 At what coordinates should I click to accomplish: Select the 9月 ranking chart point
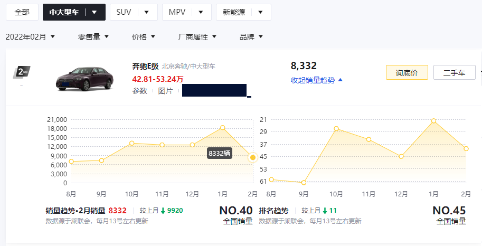click(304, 183)
